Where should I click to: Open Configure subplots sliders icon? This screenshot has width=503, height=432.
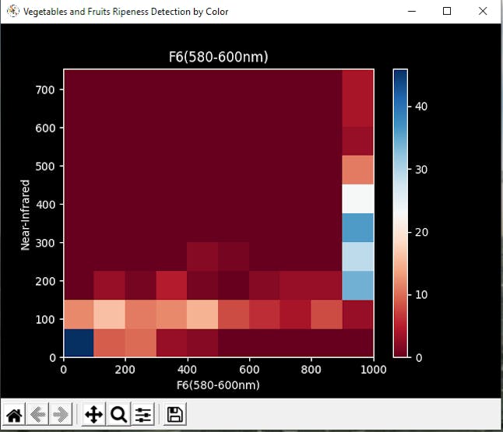pos(142,414)
